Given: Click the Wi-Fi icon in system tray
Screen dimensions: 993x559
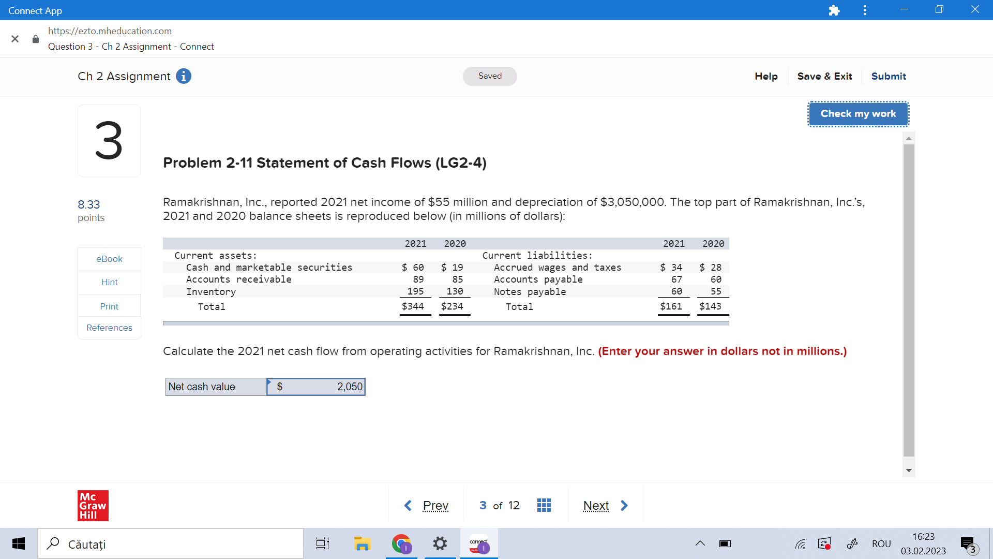Looking at the screenshot, I should 800,544.
